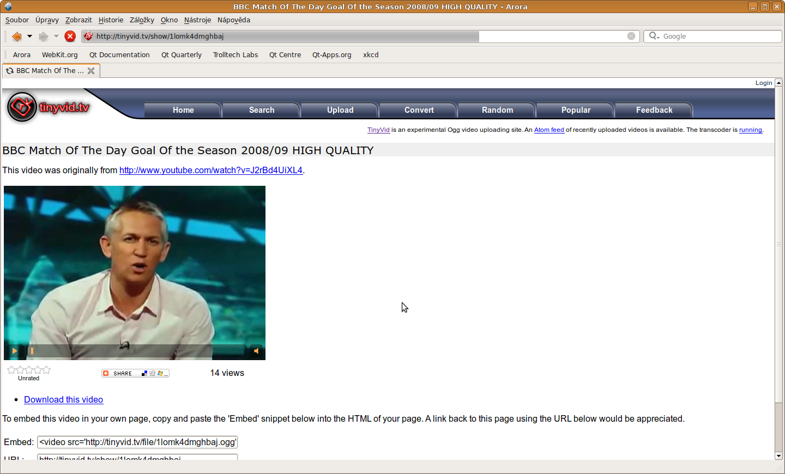Click the tinyvid.tv logo
Screen dimensions: 785x474
click(48, 107)
